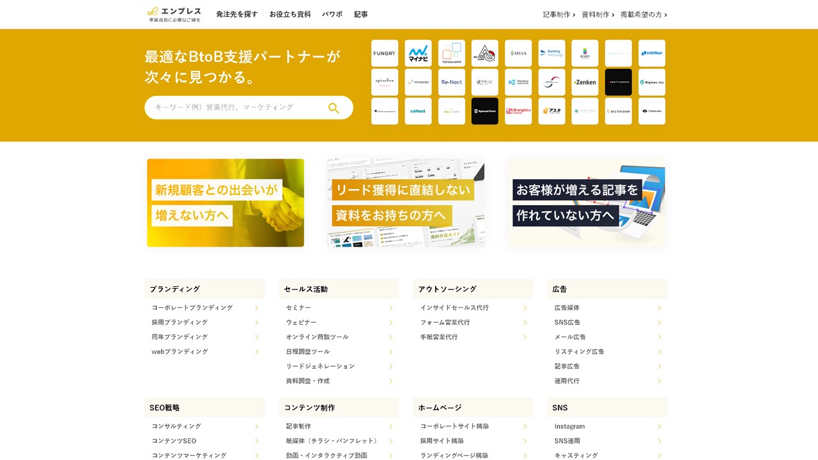Viewport: 818px width, 460px height.
Task: Open the エンプレス site logo
Action: coord(173,14)
